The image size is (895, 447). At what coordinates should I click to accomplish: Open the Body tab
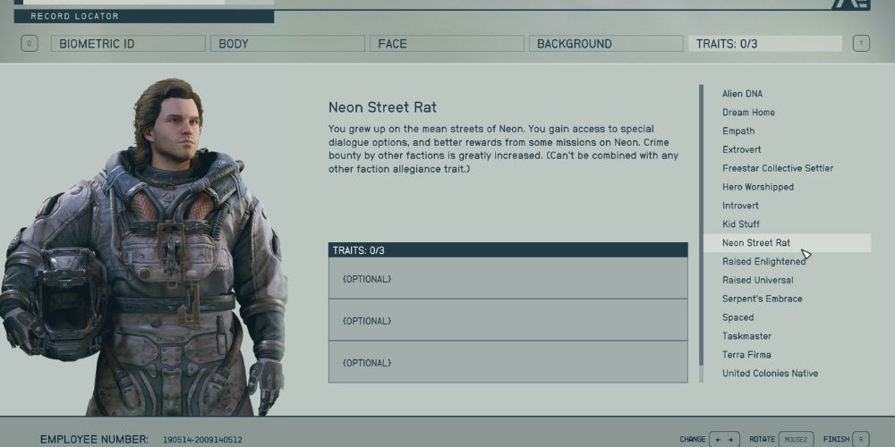click(x=287, y=44)
